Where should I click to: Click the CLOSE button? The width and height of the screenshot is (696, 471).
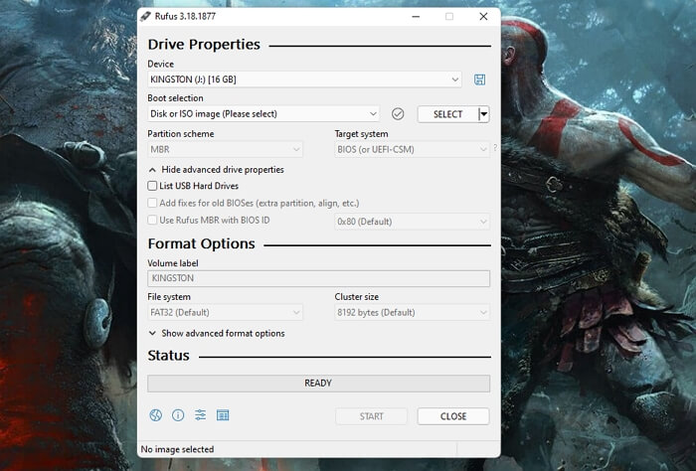(453, 416)
